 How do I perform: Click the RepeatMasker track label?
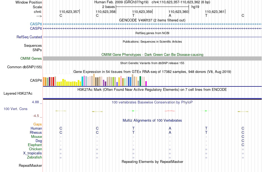tap(30, 165)
